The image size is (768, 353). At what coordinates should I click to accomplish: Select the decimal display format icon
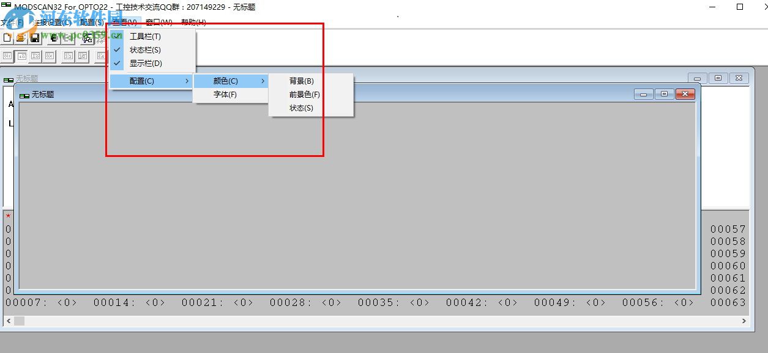click(x=23, y=56)
